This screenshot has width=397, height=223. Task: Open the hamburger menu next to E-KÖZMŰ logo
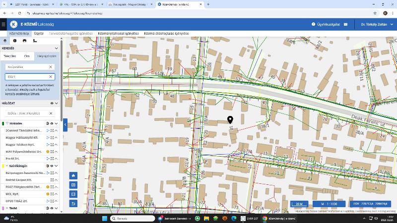click(x=3, y=24)
